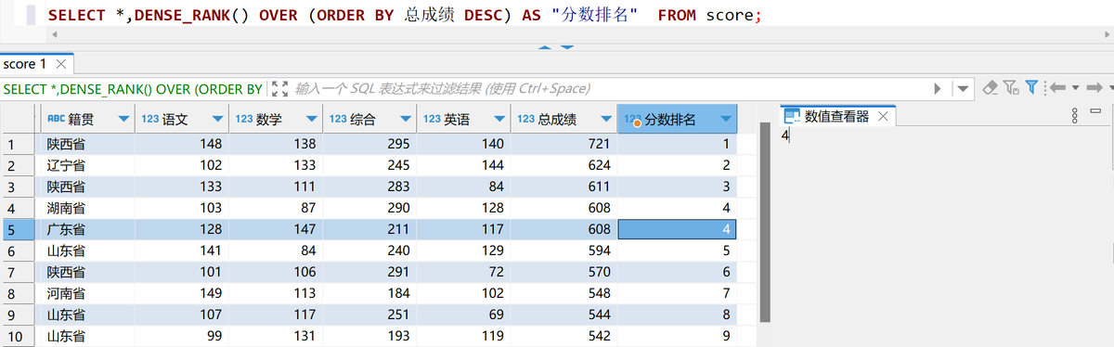The height and width of the screenshot is (347, 1114).
Task: Open the 籍贯 column filter dropdown
Action: 123,120
